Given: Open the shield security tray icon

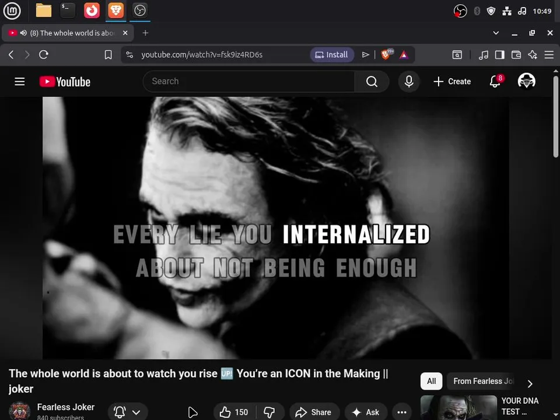Looking at the screenshot, I should click(491, 11).
